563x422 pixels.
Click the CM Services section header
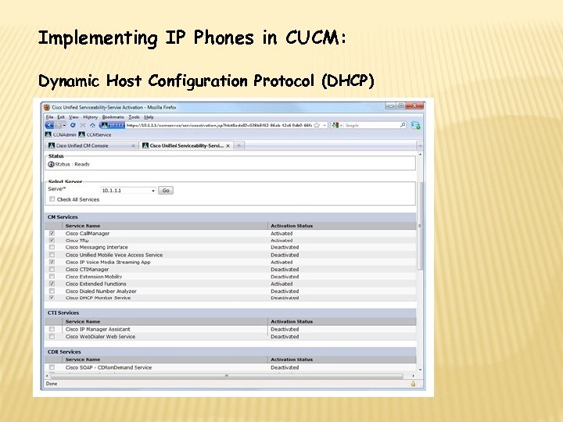tap(230, 217)
